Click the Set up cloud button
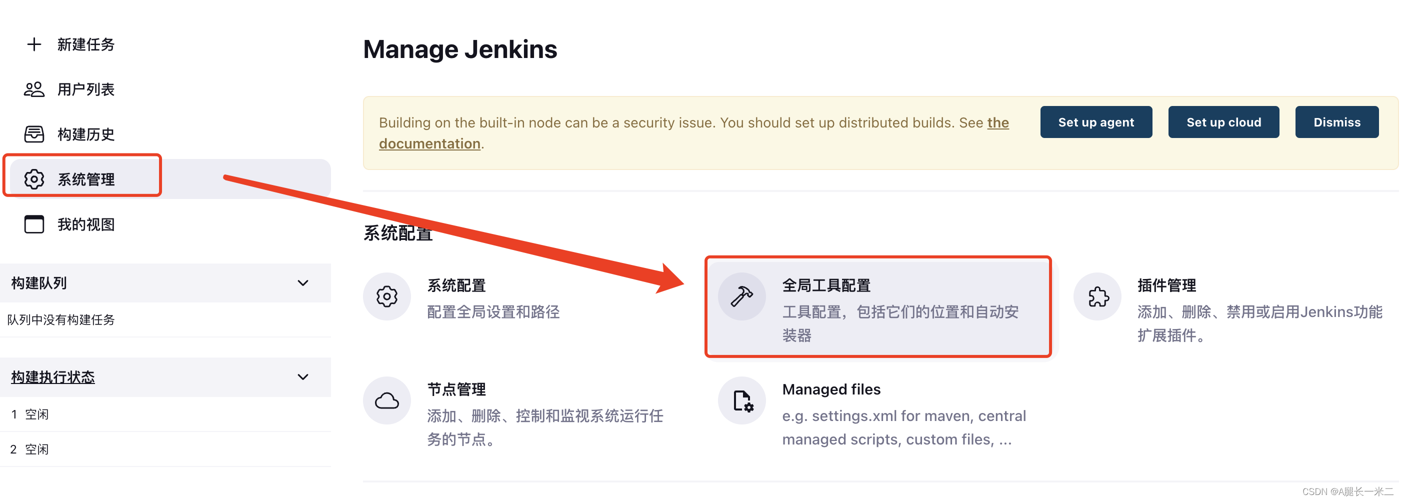The image size is (1401, 501). 1223,122
